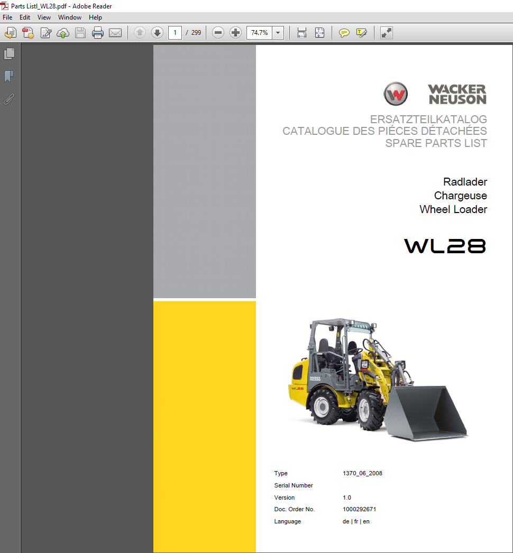Toggle fit one full page view
513x553 pixels.
point(319,33)
